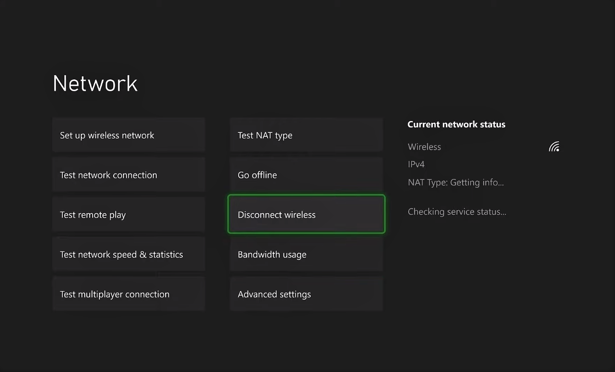Measure network speed and statistics
This screenshot has height=372, width=615.
128,254
